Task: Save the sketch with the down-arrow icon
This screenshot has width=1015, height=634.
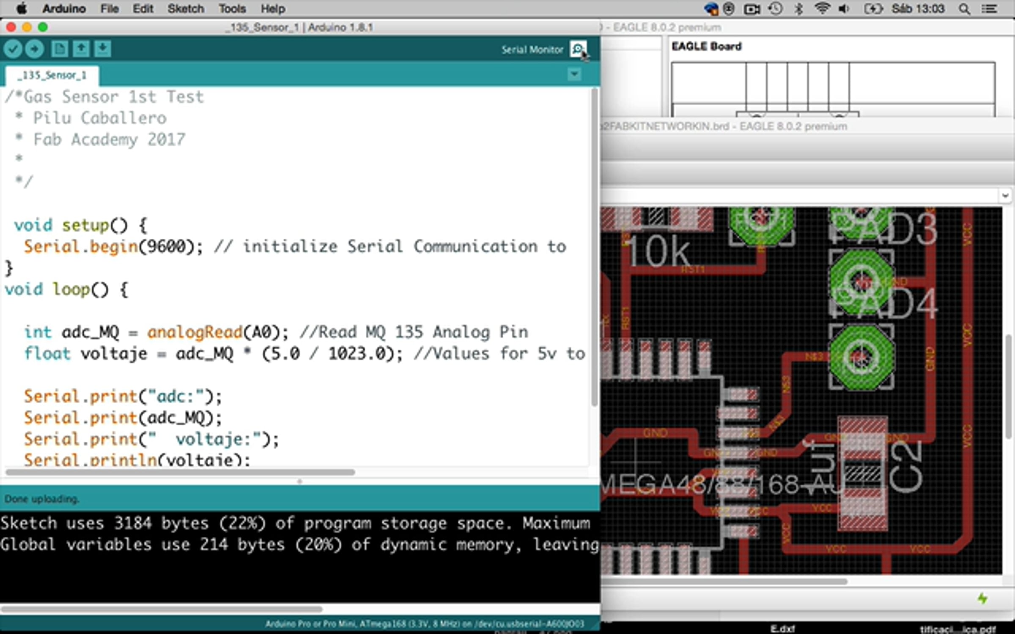Action: click(x=102, y=49)
